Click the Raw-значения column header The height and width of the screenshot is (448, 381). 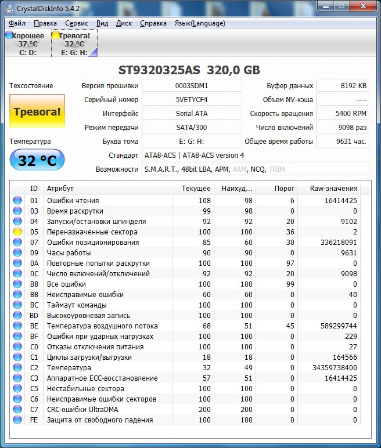[x=329, y=188]
